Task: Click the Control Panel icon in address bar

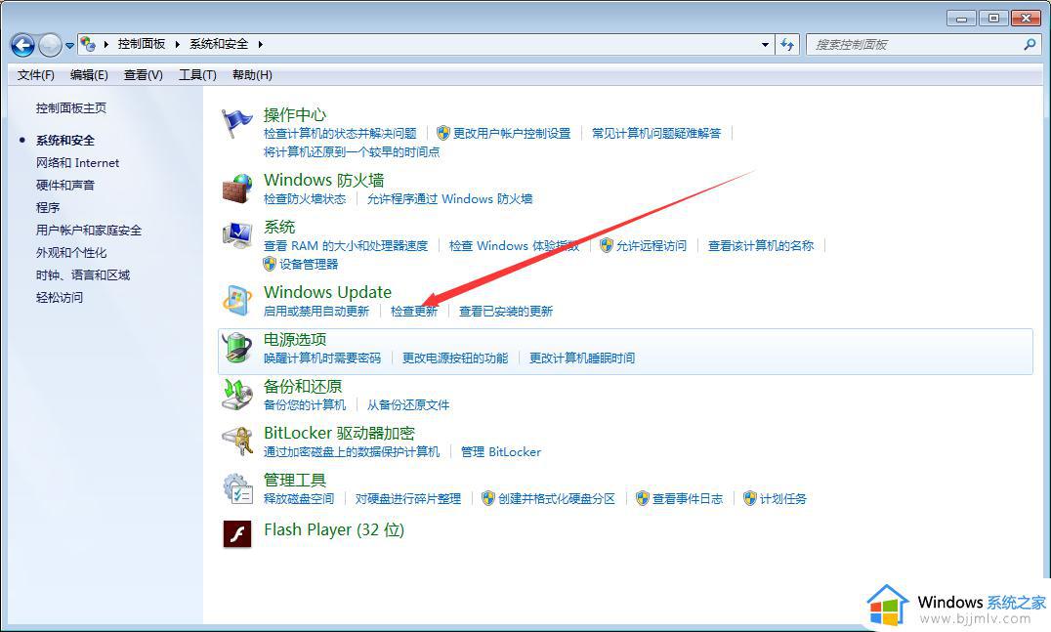Action: (x=88, y=44)
